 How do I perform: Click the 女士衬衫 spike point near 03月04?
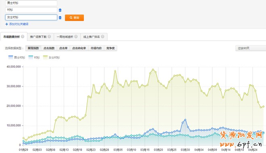click(115, 71)
